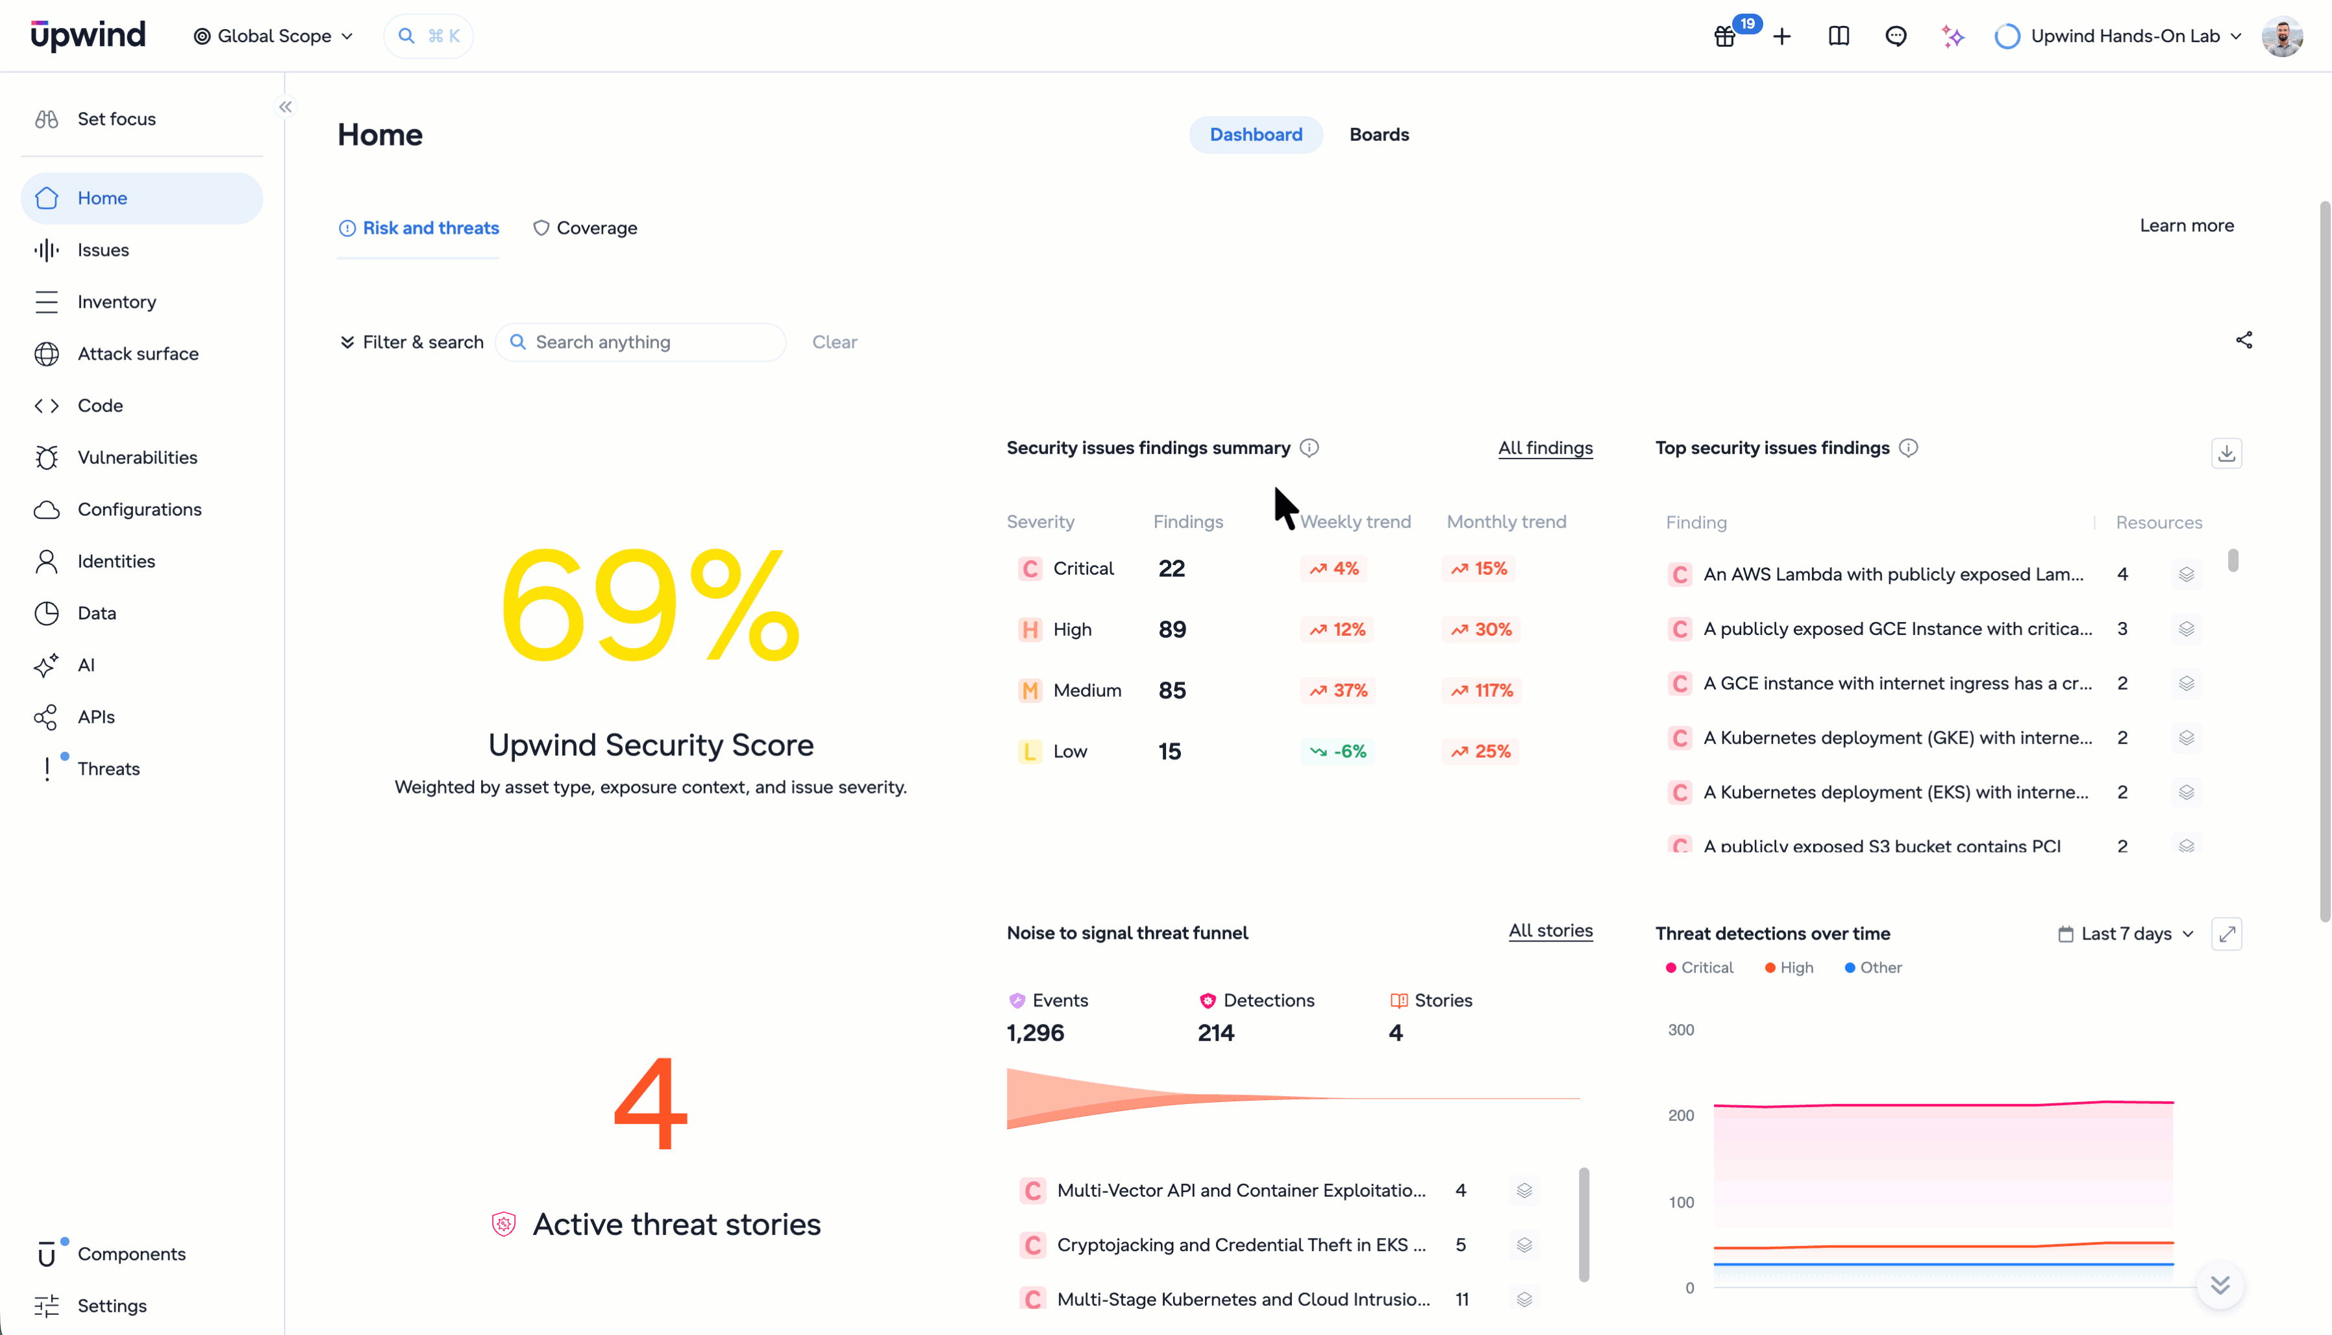Screen dimensions: 2332x1335
Task: Open Identities in sidebar
Action: [142, 561]
